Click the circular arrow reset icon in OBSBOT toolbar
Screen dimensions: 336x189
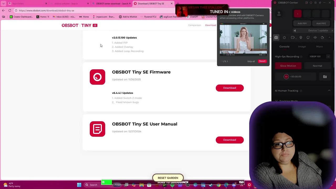(x=308, y=38)
